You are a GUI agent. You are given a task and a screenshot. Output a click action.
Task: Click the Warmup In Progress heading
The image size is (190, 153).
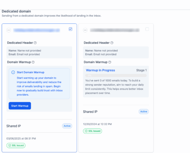coord(101,70)
